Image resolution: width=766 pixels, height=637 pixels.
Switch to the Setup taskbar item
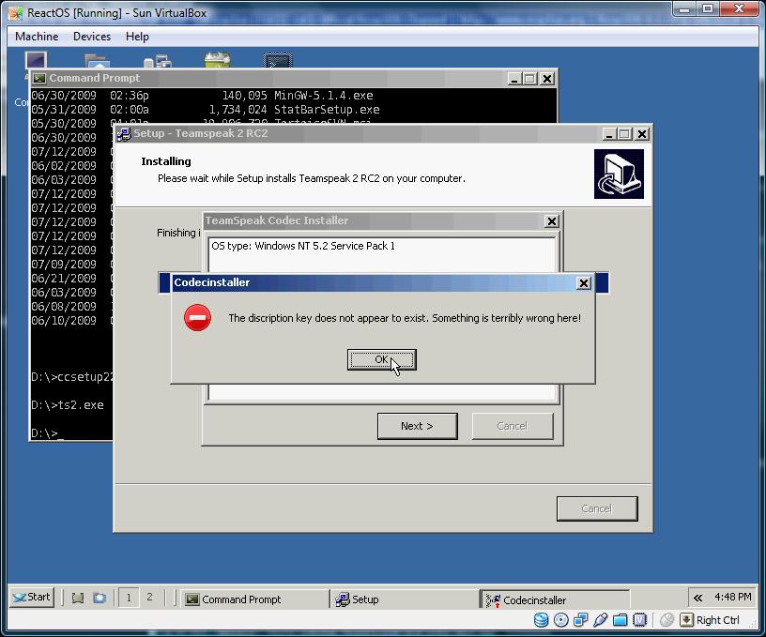[405, 599]
